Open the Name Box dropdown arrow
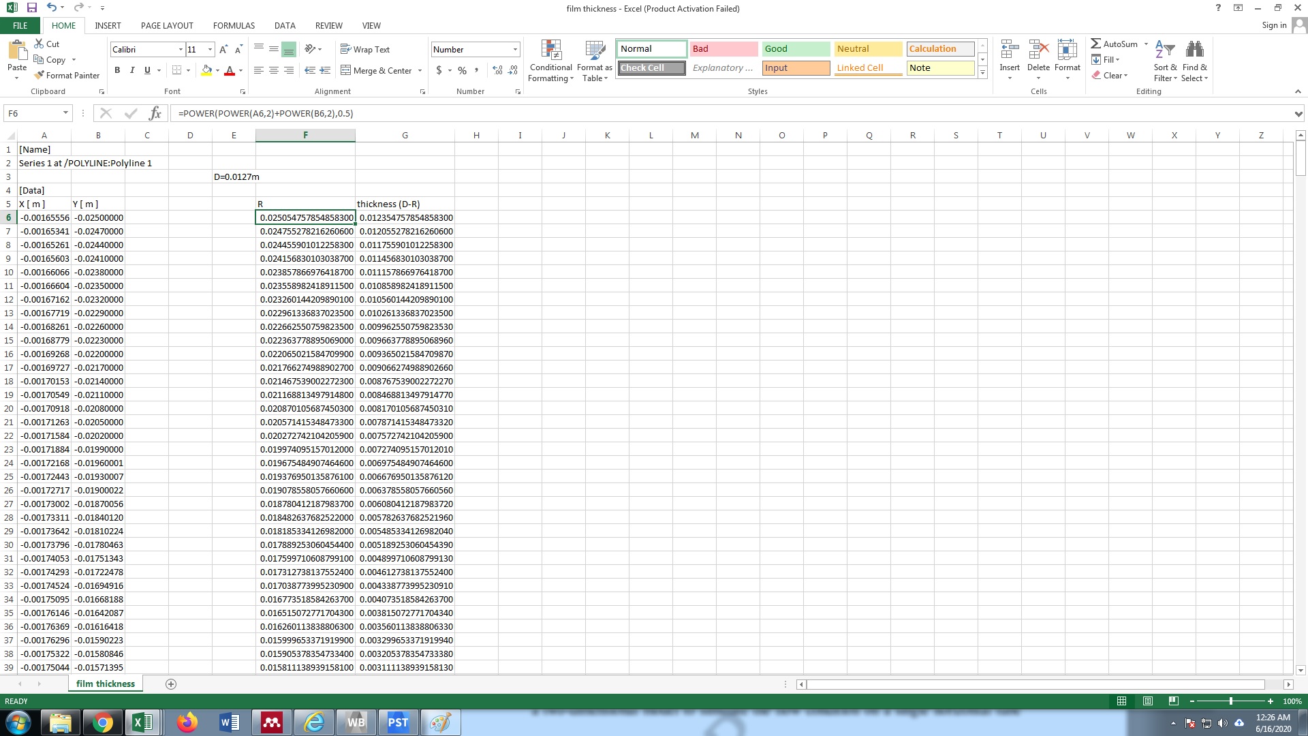This screenshot has height=736, width=1308. click(65, 113)
